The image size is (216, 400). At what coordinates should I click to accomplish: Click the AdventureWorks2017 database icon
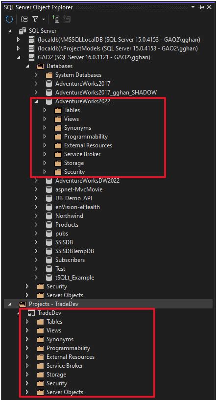pyautogui.click(x=49, y=84)
